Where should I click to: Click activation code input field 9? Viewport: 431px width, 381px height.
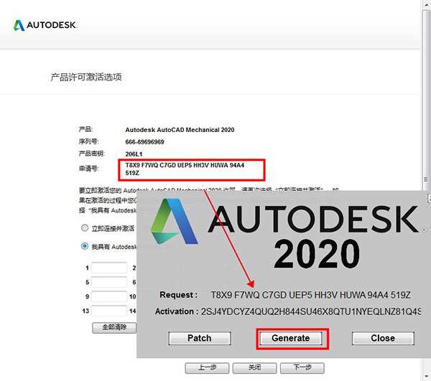click(x=109, y=296)
